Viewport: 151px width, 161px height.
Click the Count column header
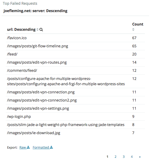click(x=138, y=24)
